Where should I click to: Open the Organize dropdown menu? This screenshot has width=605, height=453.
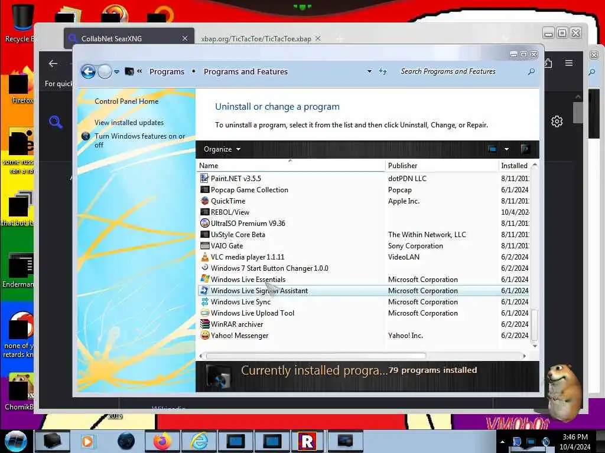(x=222, y=149)
